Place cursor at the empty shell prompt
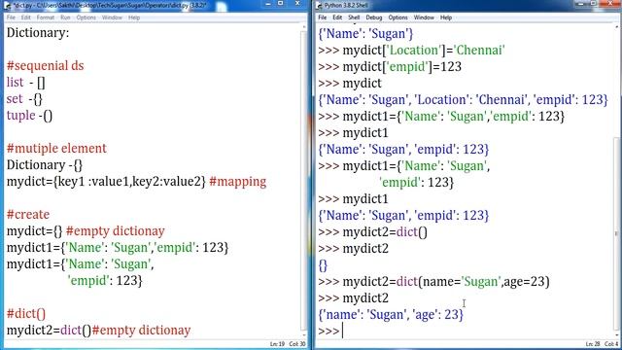 [343, 331]
